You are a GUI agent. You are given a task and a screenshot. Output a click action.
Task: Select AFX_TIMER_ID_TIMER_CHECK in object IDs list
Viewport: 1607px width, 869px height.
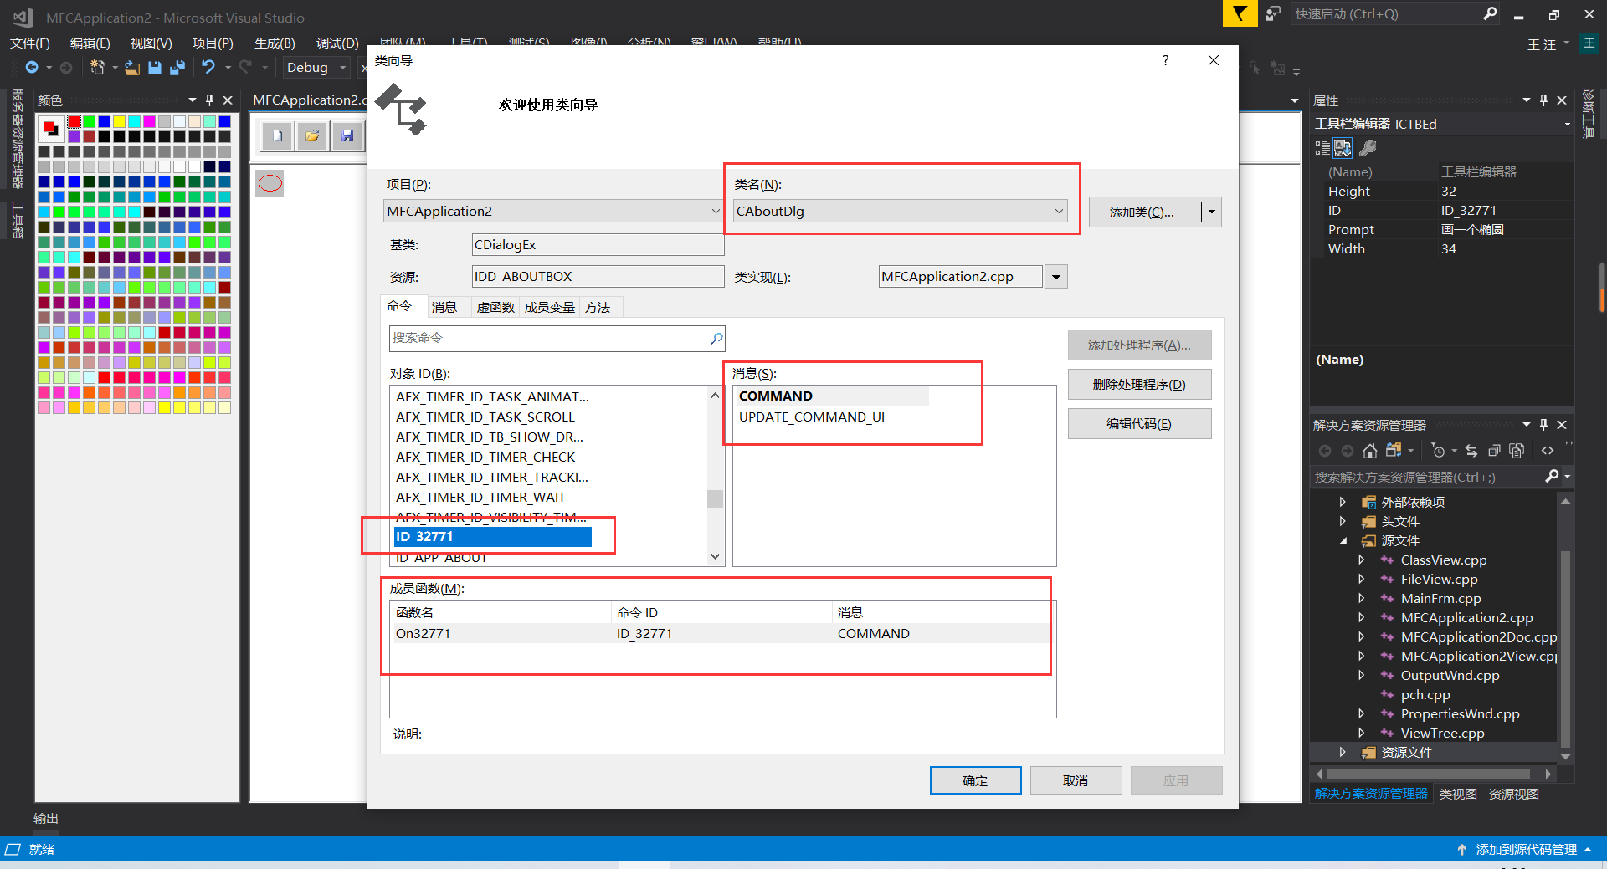485,457
